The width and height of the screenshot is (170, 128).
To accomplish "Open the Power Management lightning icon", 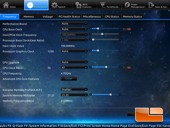I will click(x=127, y=5).
